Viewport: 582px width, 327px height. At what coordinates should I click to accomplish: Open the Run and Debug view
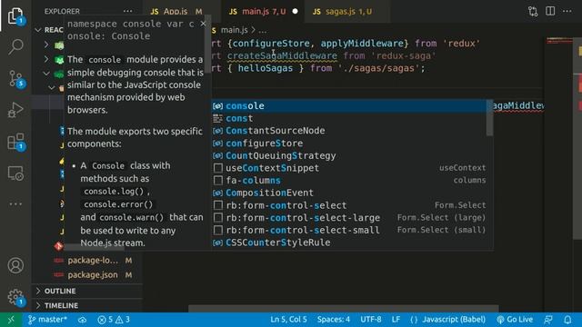coord(15,110)
